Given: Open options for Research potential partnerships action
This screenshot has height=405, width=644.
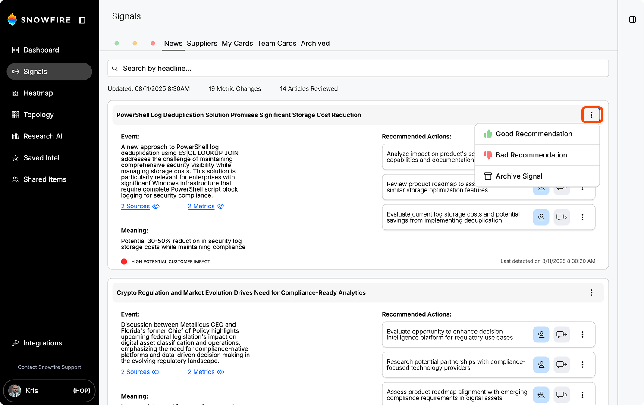Looking at the screenshot, I should 583,365.
